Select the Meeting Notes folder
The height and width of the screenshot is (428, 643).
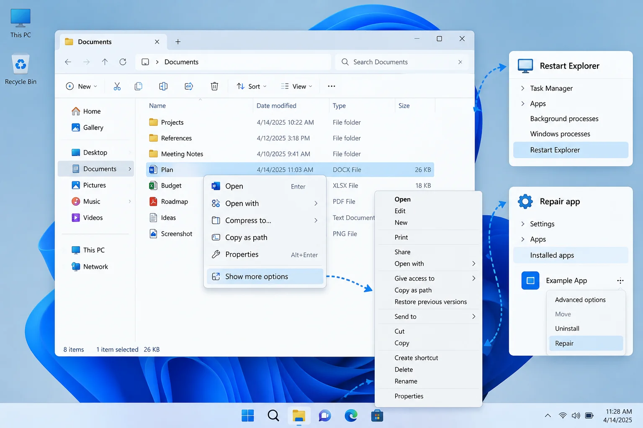[290, 154]
